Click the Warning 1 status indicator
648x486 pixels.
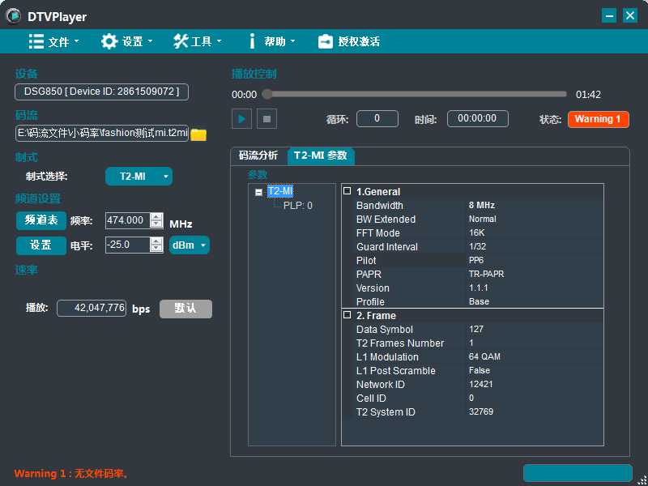pos(598,119)
